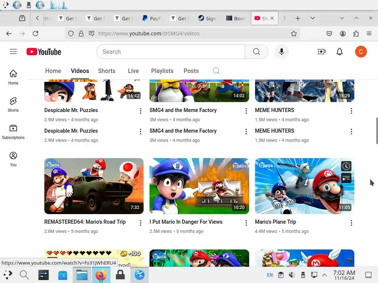Open REMASTERED64: Mario's Road Trip video title
The width and height of the screenshot is (378, 283).
coord(85,221)
